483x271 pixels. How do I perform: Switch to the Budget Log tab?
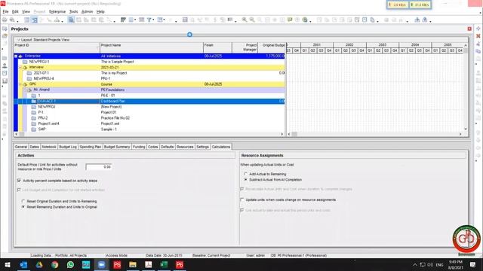[x=68, y=147]
